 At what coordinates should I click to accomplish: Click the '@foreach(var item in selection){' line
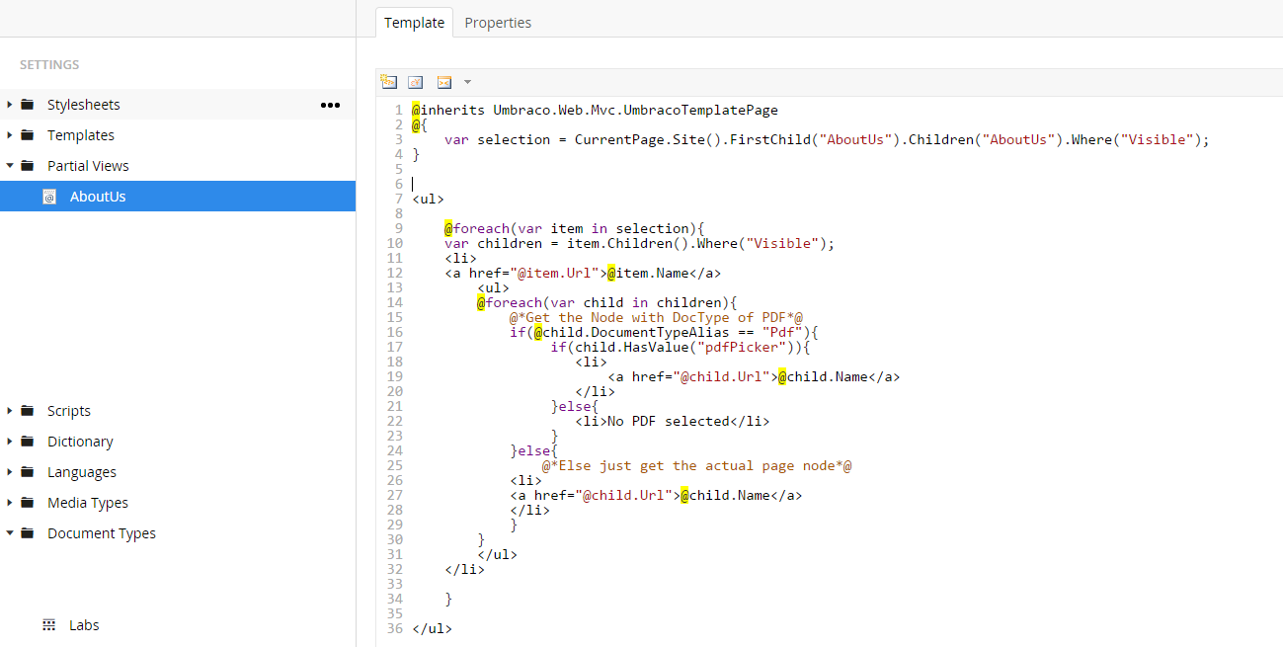(576, 228)
